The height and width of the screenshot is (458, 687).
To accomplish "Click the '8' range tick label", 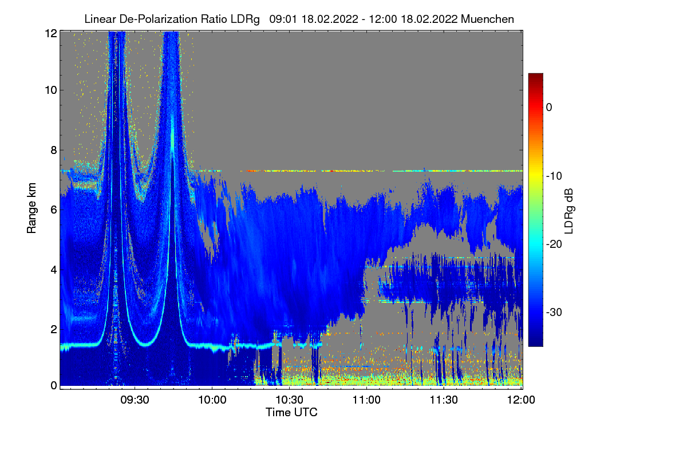I will coord(53,150).
